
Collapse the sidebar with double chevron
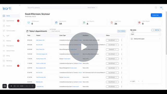(20, 5)
